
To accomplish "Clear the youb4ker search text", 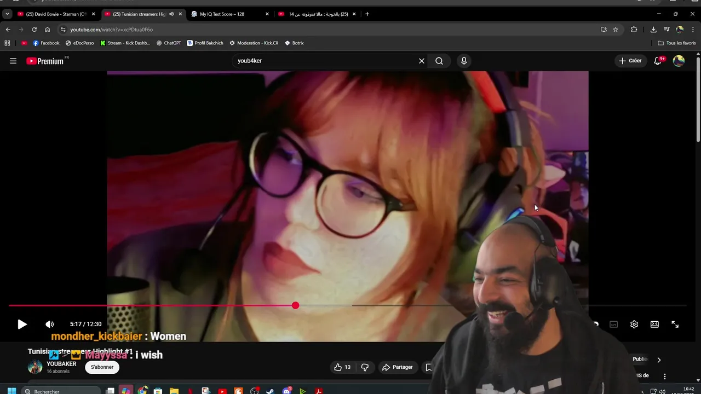I will tap(422, 61).
